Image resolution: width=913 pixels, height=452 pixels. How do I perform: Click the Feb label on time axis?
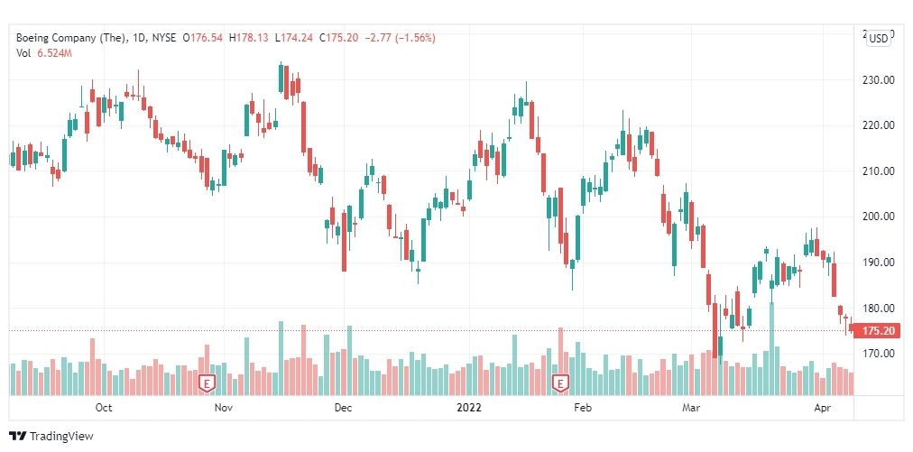coord(582,408)
